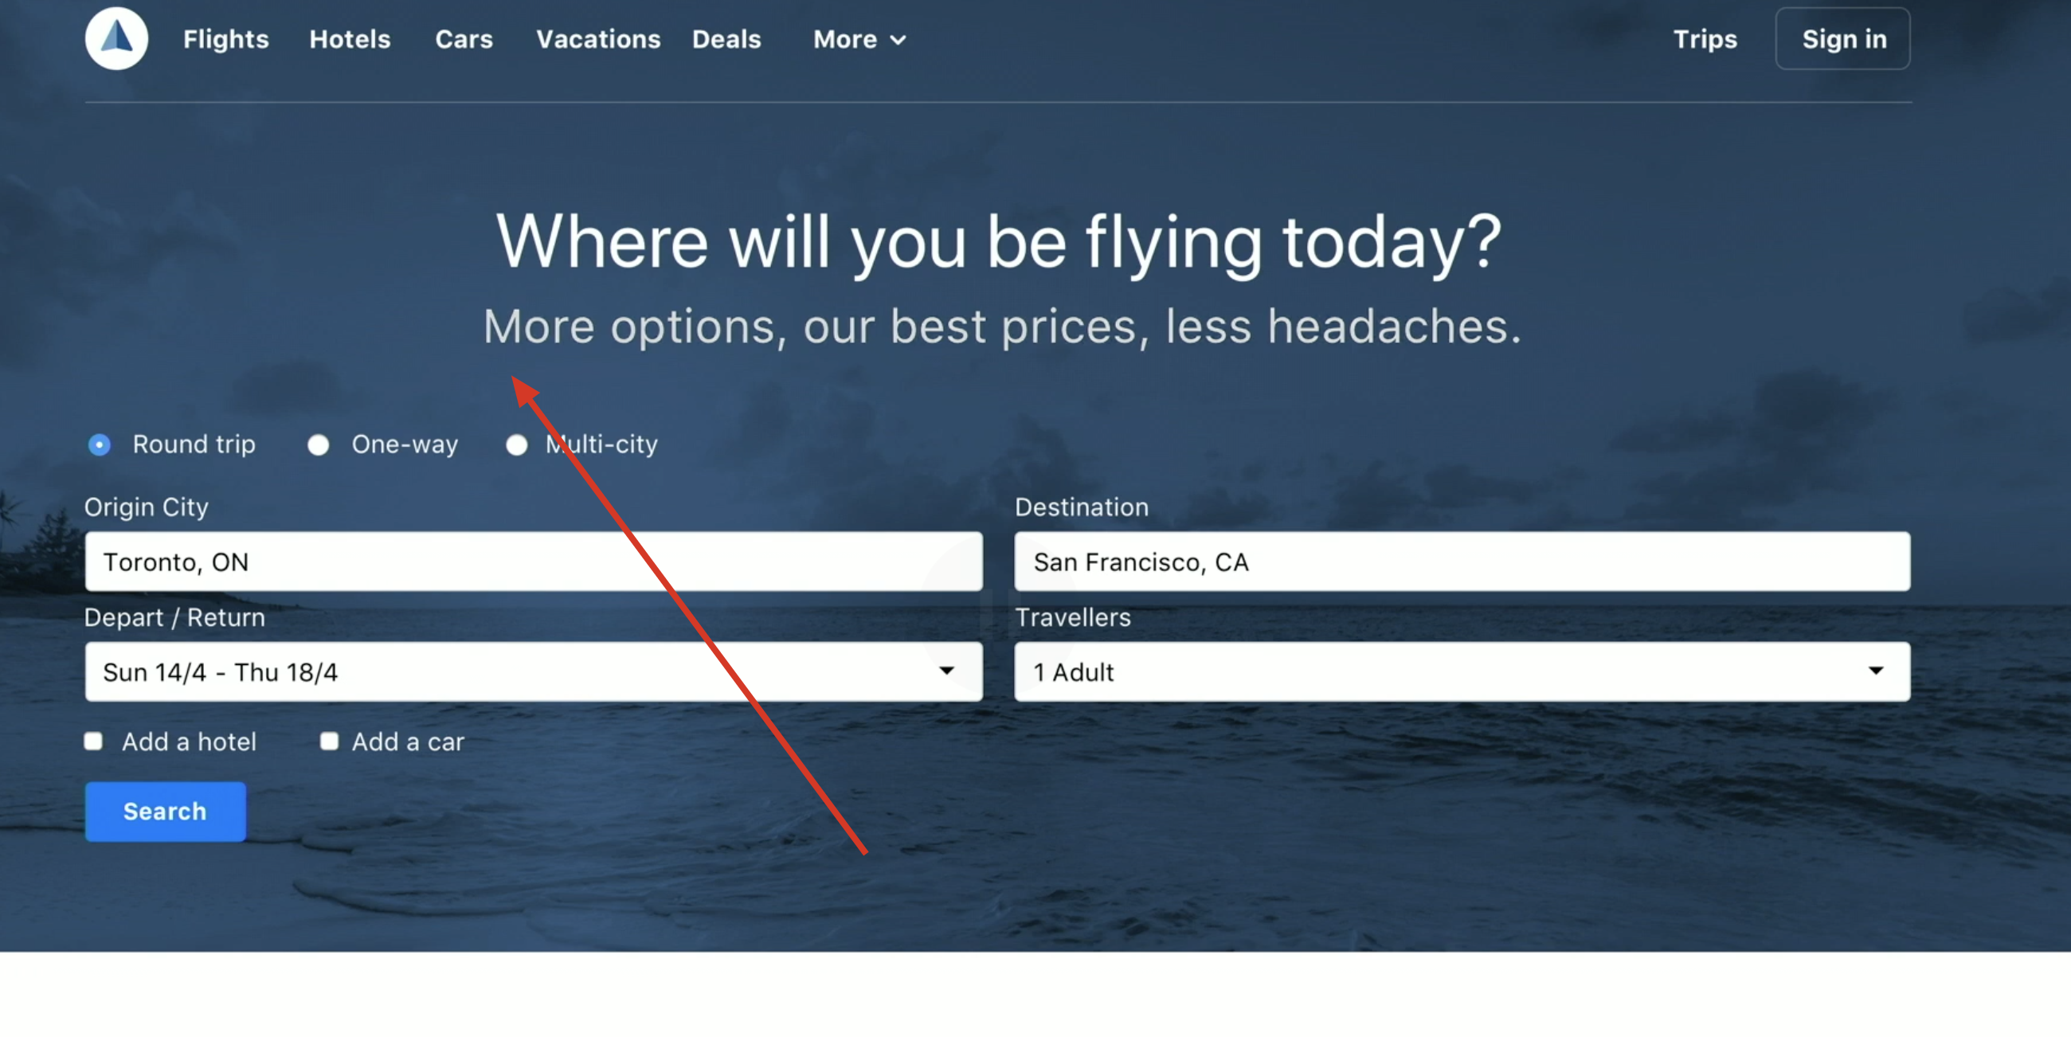The width and height of the screenshot is (2071, 1037).
Task: Click the blue Search button
Action: pyautogui.click(x=166, y=811)
